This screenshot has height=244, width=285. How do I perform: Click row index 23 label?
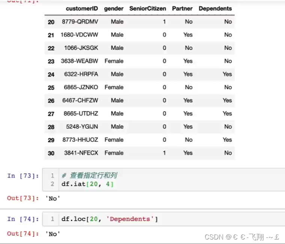tap(51, 61)
